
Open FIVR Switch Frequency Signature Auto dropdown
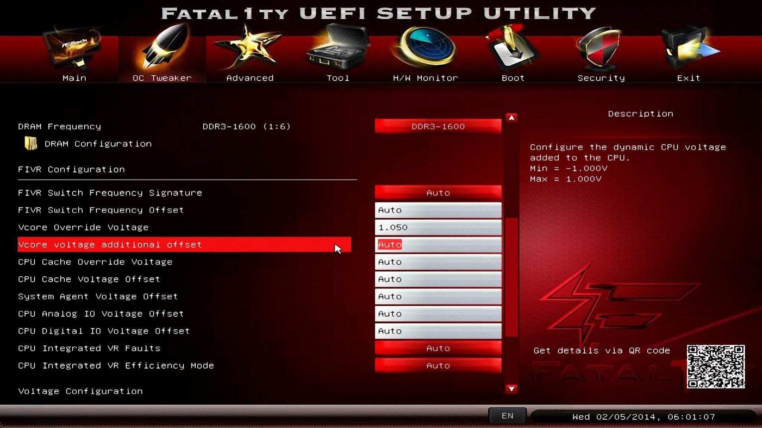(x=438, y=192)
